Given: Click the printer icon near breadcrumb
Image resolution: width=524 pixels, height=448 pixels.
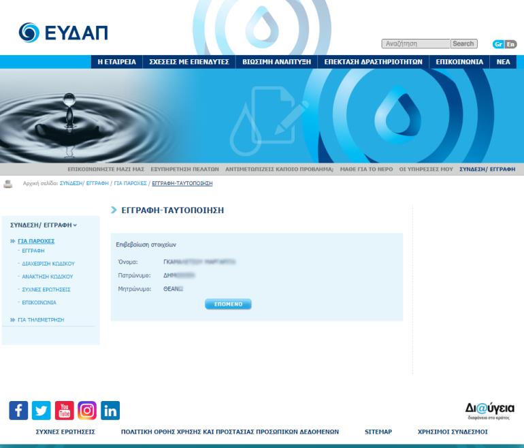Looking at the screenshot, I should pos(8,183).
